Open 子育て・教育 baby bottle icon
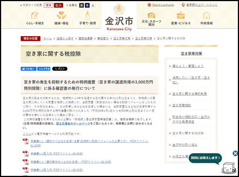This screenshot has width=239, height=177. 87,15
